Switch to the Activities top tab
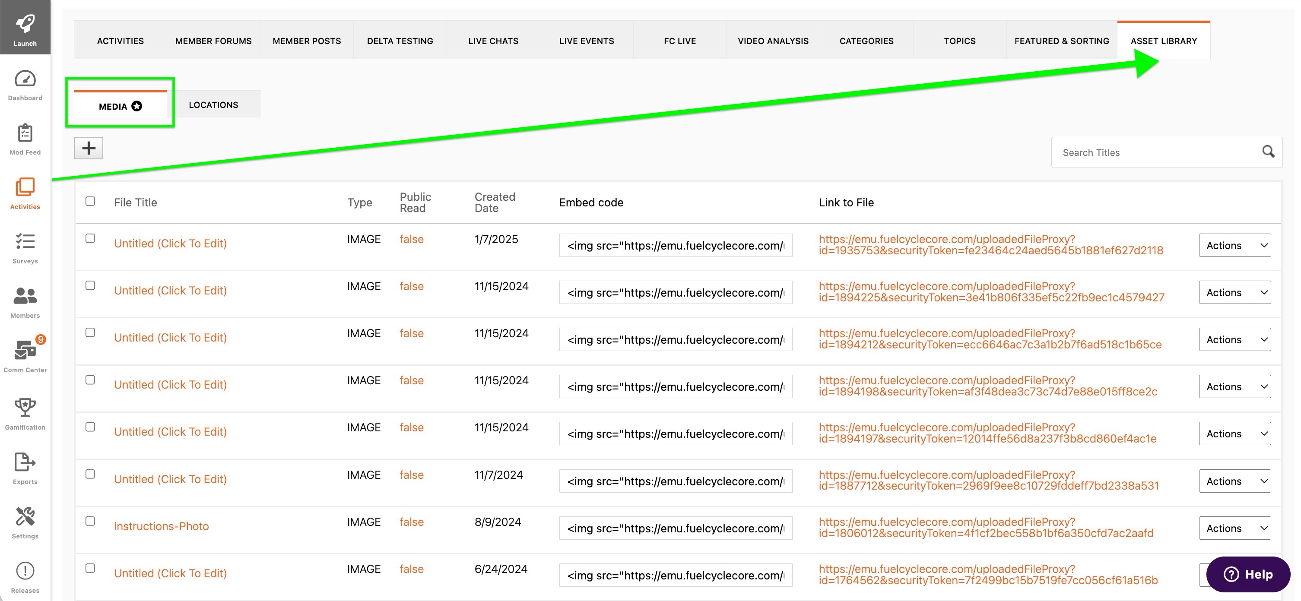This screenshot has height=601, width=1301. point(120,41)
